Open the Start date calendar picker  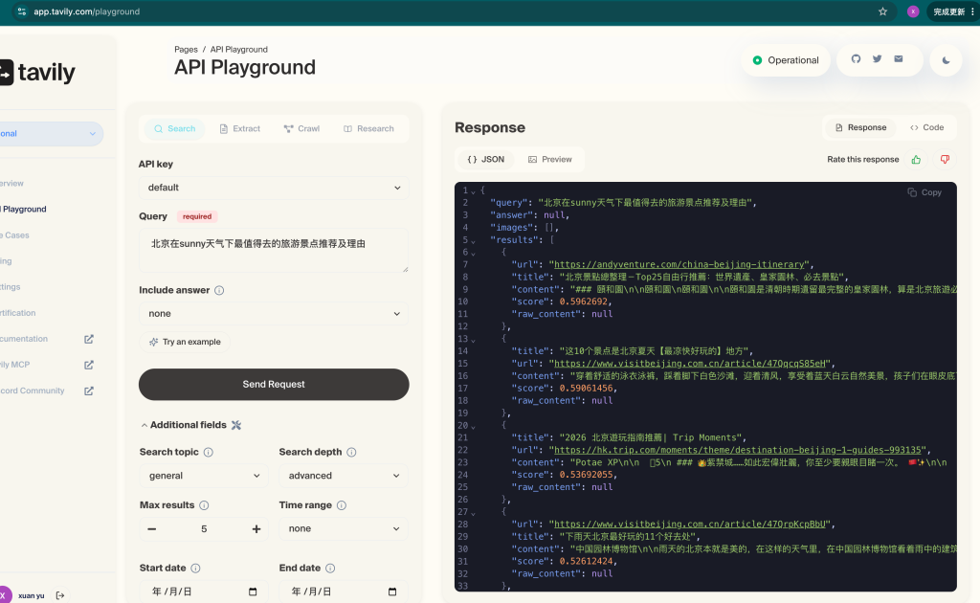[253, 592]
